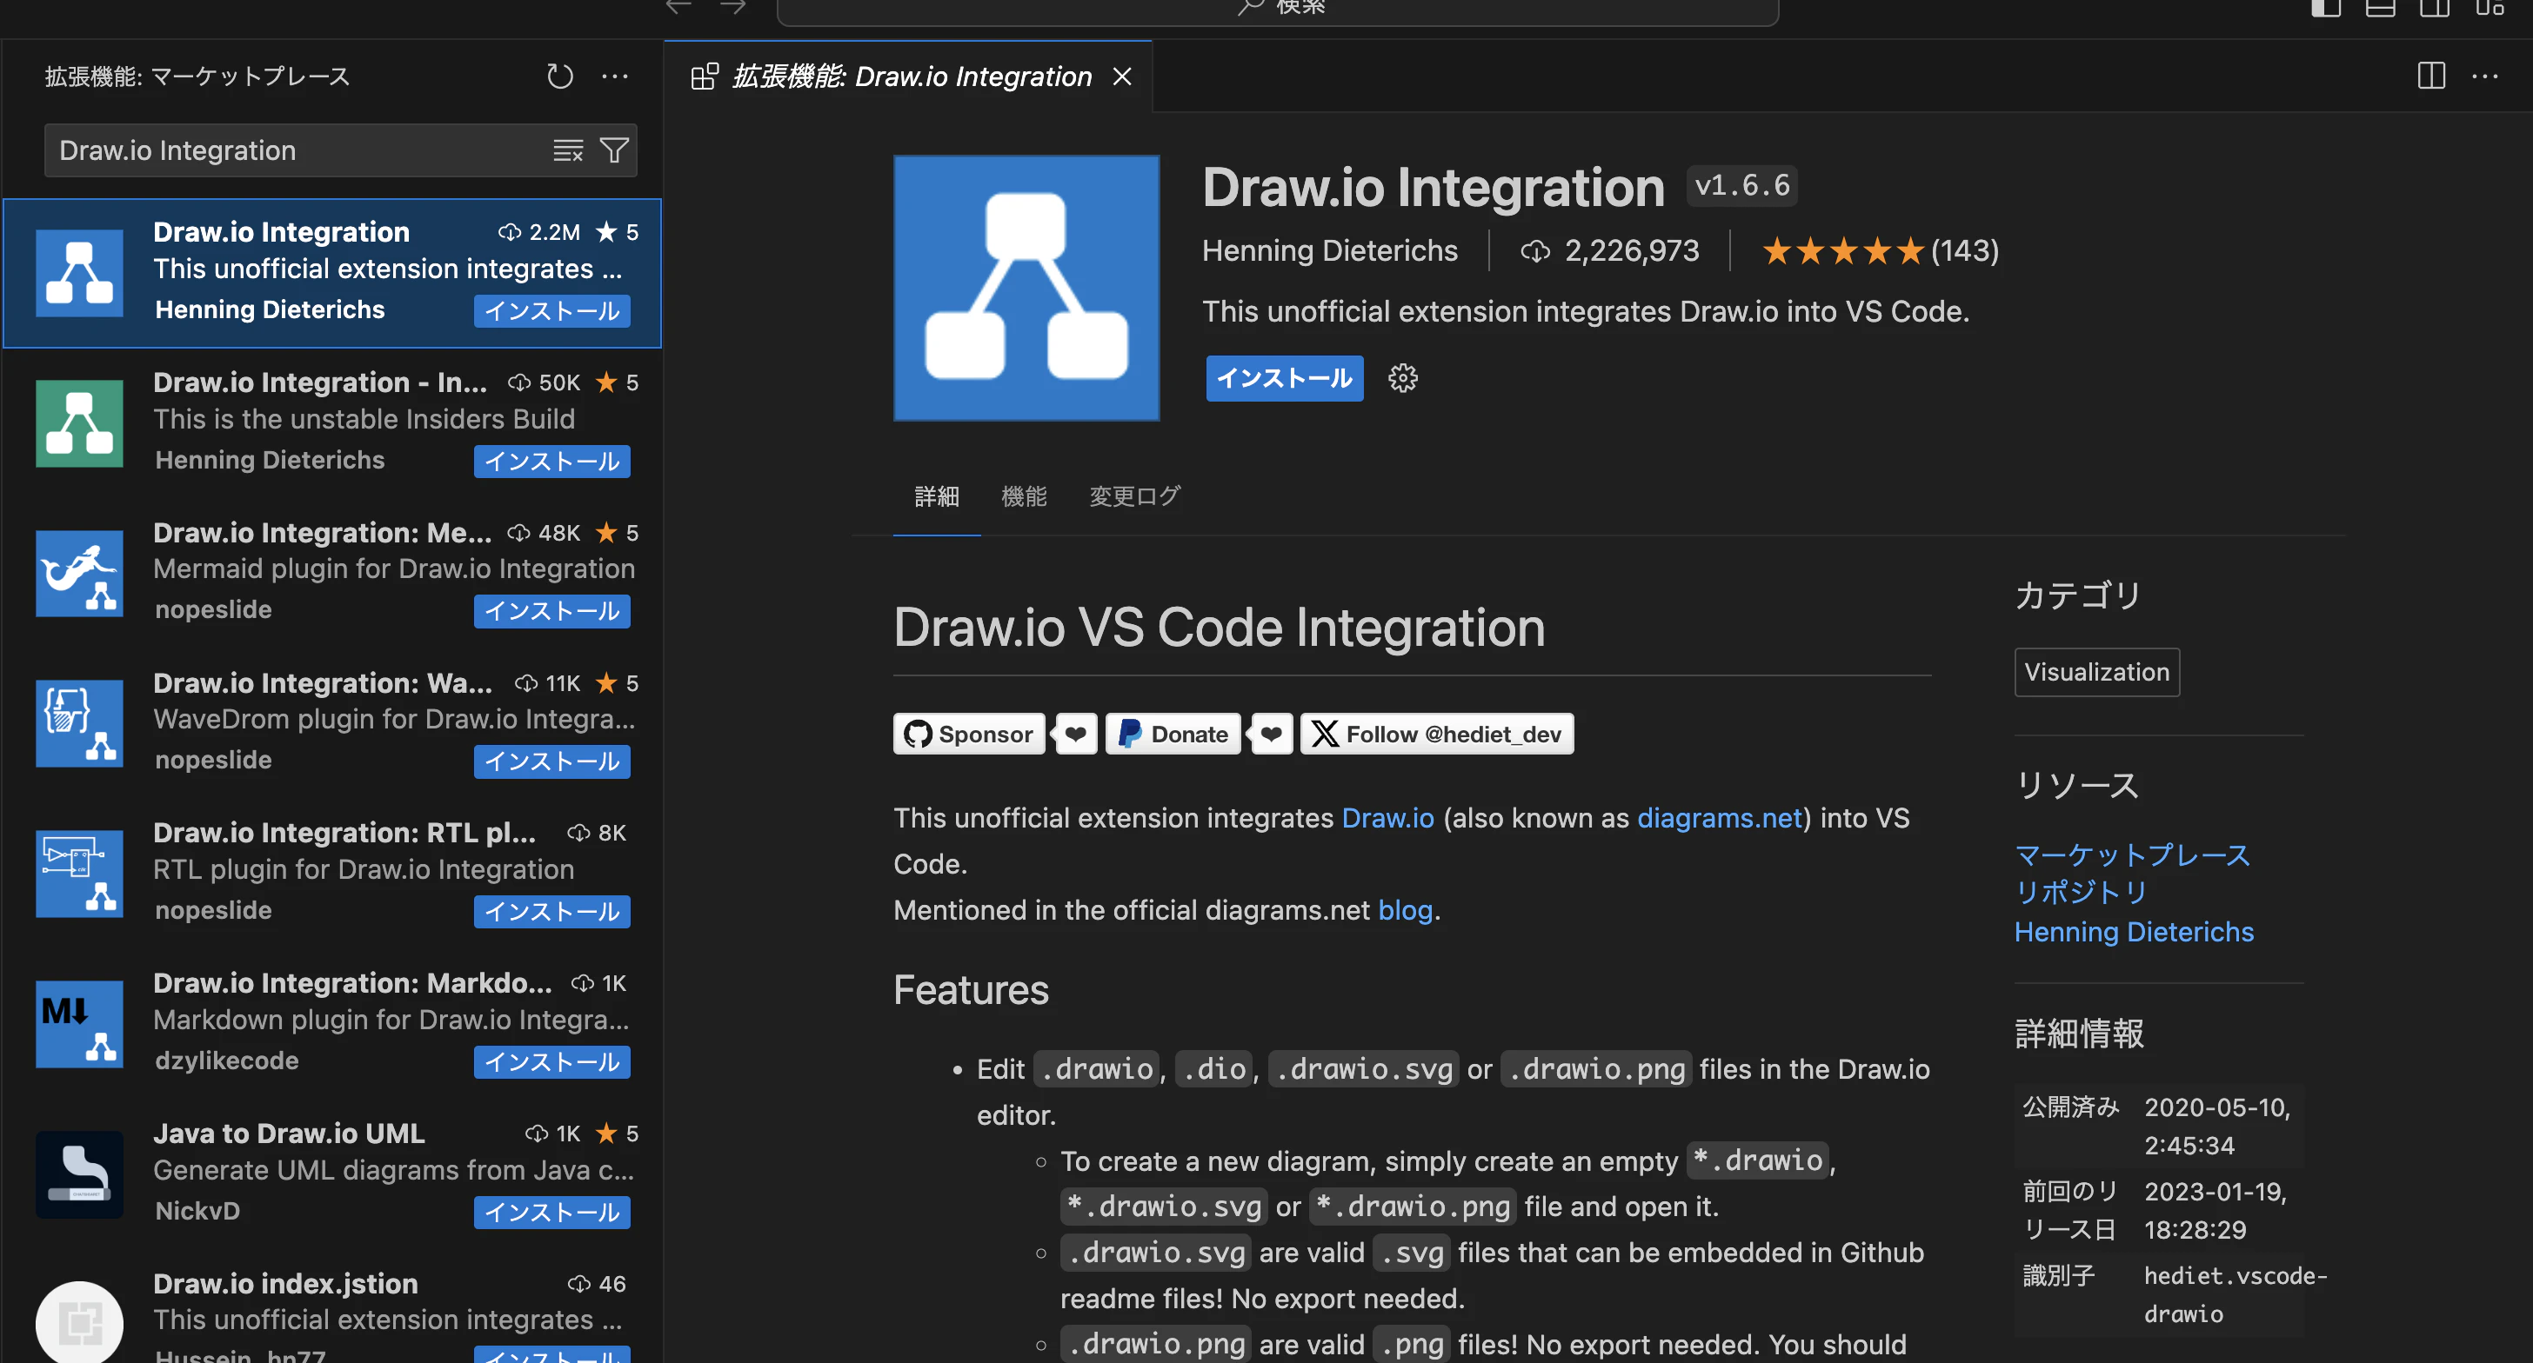Open the marketplace panel's more actions menu
Screen dimensions: 2533x1363
tap(615, 76)
